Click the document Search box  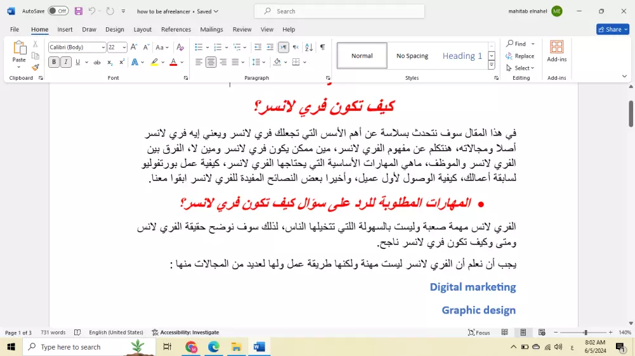tap(339, 11)
